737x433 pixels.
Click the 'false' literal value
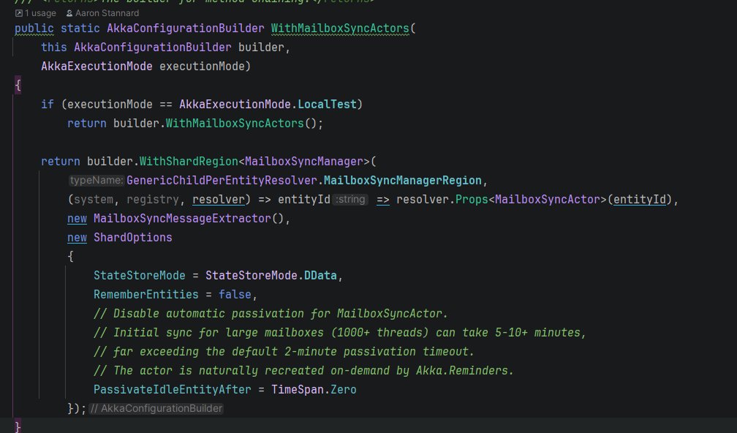pyautogui.click(x=235, y=295)
